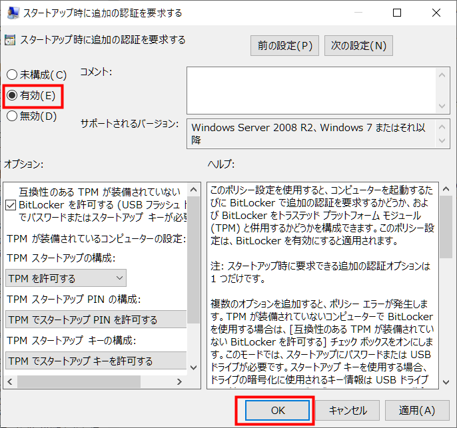The image size is (457, 428).
Task: Click inside the コメント text field
Action: (x=311, y=90)
